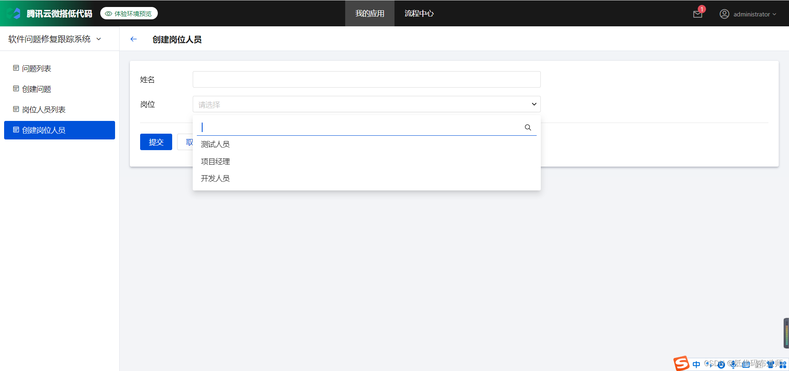The height and width of the screenshot is (371, 789).
Task: Open 问题列表 in sidebar
Action: coord(60,68)
